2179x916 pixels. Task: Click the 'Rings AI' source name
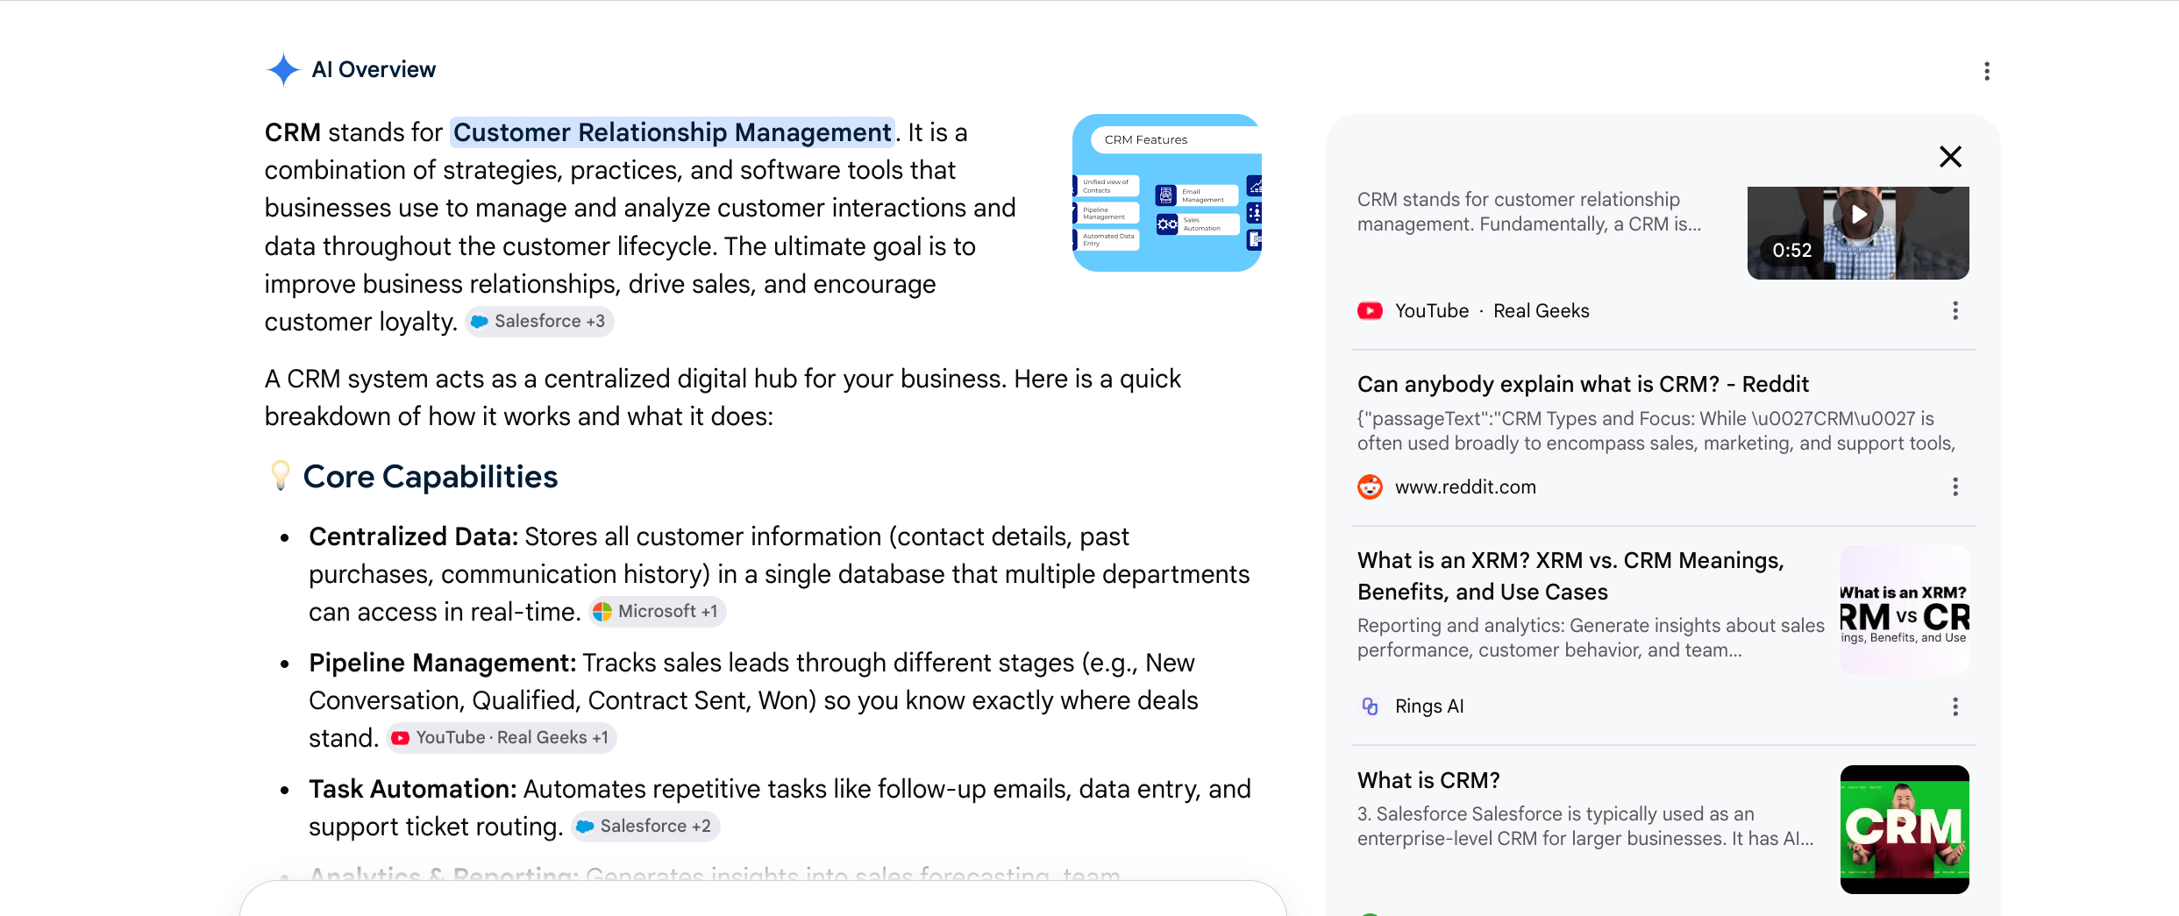click(x=1429, y=706)
